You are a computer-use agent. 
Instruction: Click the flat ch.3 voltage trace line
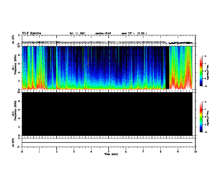[107, 142]
